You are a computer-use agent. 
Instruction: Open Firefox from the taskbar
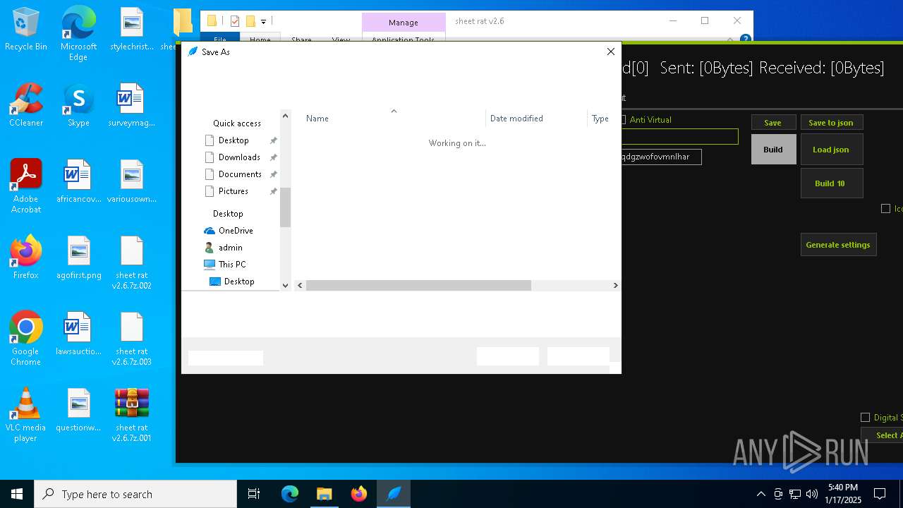(x=358, y=494)
